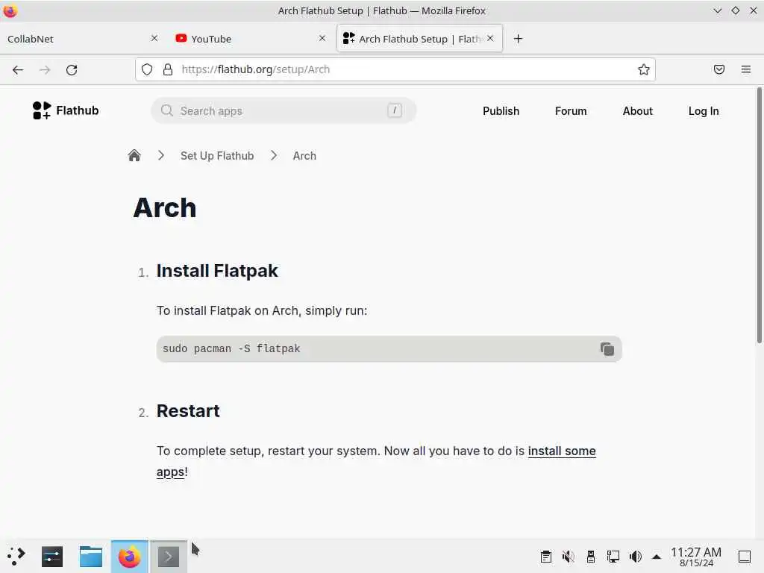Click the site security padlock icon
This screenshot has height=573, width=764.
point(168,69)
